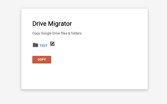Image resolution: width=167 pixels, height=104 pixels.
Task: Select the Drive Migrator heading text
Action: click(52, 24)
